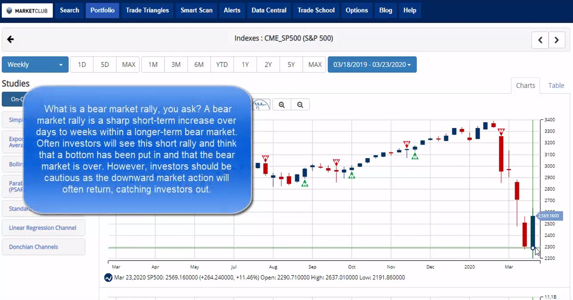Viewport: 573px width, 300px height.
Task: Click green Trade Triangle below November candle
Action: [x=415, y=156]
